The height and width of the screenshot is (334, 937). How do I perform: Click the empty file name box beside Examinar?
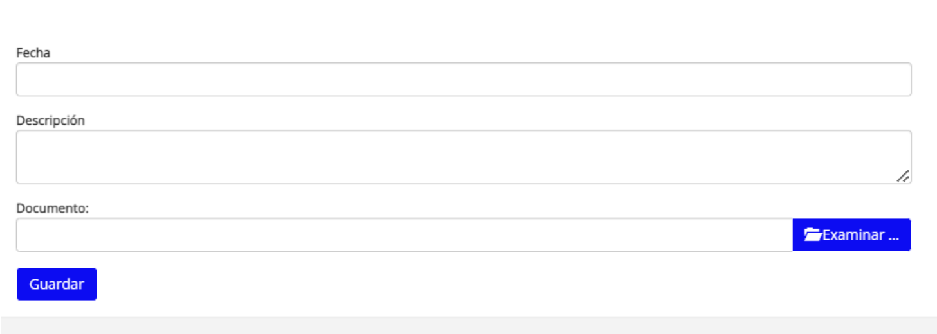point(404,235)
